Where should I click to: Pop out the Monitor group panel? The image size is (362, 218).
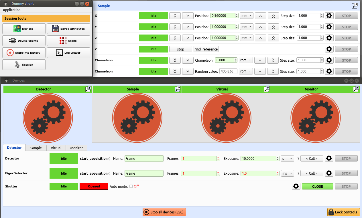click(356, 89)
